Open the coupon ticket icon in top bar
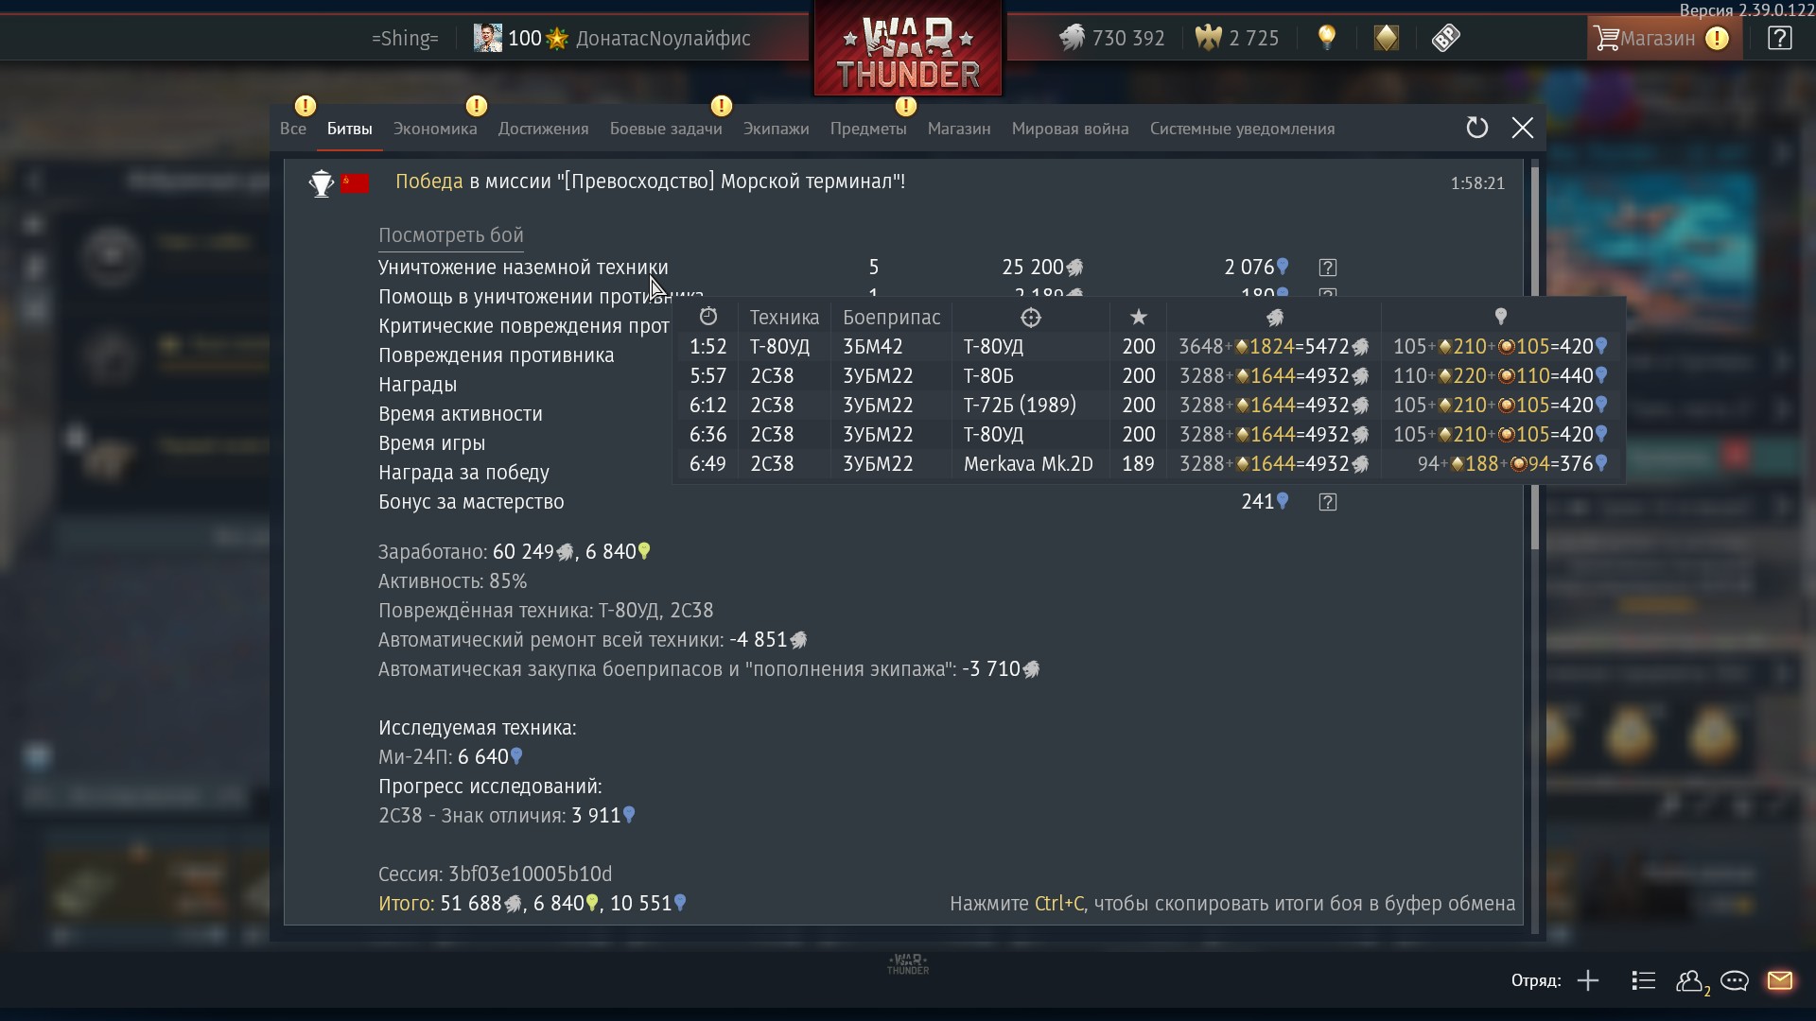This screenshot has height=1021, width=1816. pyautogui.click(x=1446, y=38)
